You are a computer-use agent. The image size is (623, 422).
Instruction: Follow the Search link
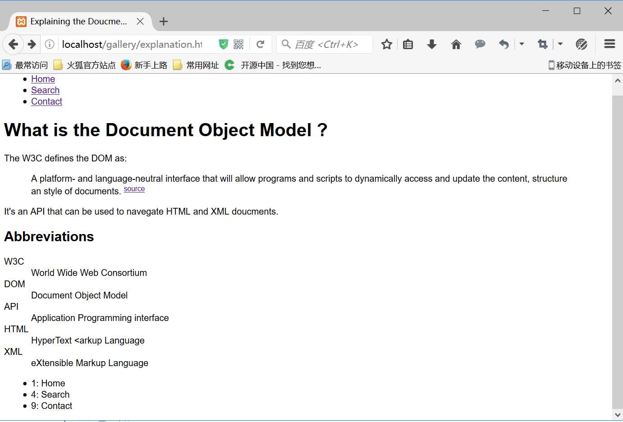click(x=45, y=90)
